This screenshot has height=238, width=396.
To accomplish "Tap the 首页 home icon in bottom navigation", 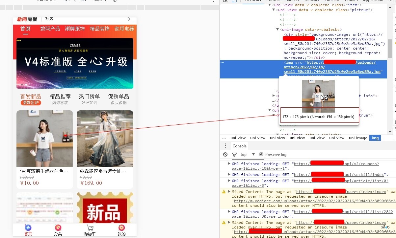I will (28, 227).
